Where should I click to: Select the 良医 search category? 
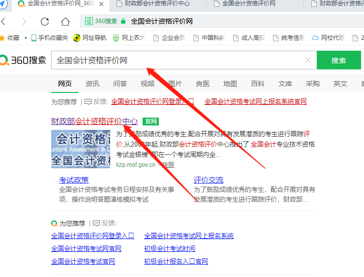coord(203,84)
